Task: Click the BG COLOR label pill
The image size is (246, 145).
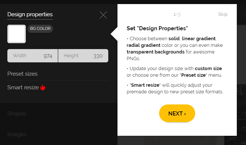Action: coord(40,29)
